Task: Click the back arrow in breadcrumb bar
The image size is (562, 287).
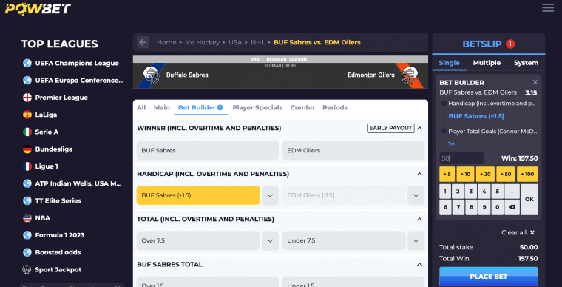Action: (143, 42)
